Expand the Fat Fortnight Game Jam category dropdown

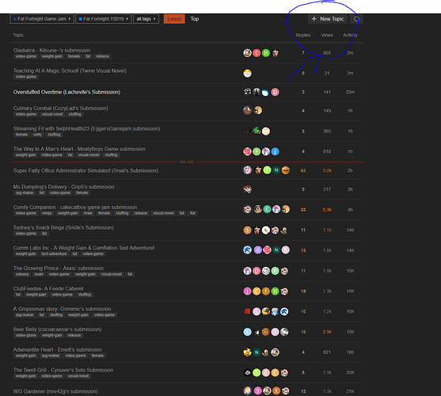pyautogui.click(x=42, y=19)
